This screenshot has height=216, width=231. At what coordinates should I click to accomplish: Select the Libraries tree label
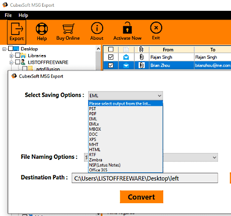point(37,56)
